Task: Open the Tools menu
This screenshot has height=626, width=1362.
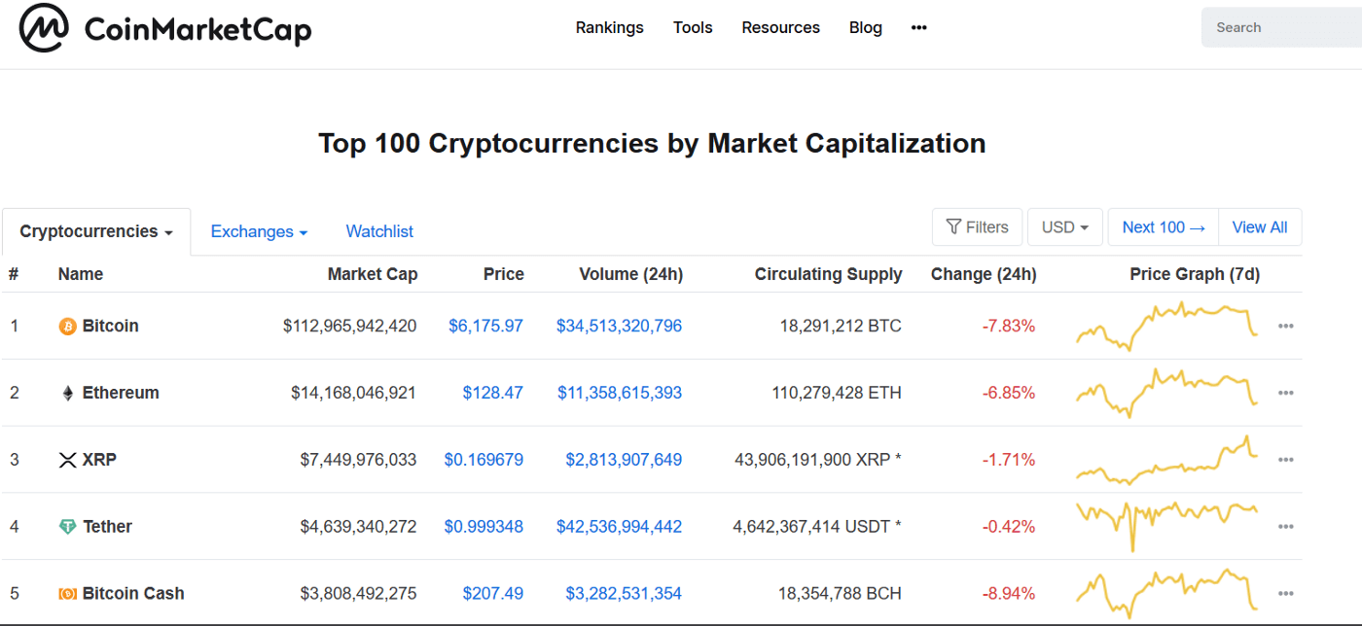Action: (693, 27)
